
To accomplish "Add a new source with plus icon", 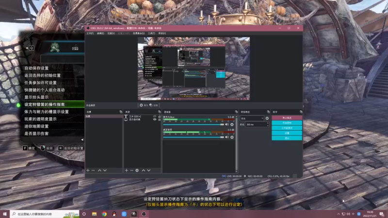I will pyautogui.click(x=127, y=171).
